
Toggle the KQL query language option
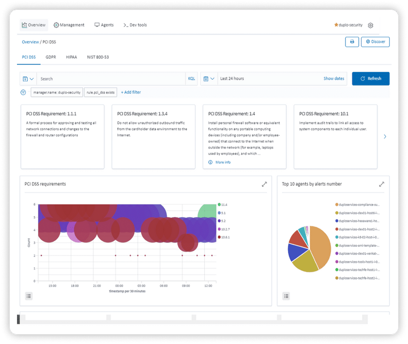(192, 79)
